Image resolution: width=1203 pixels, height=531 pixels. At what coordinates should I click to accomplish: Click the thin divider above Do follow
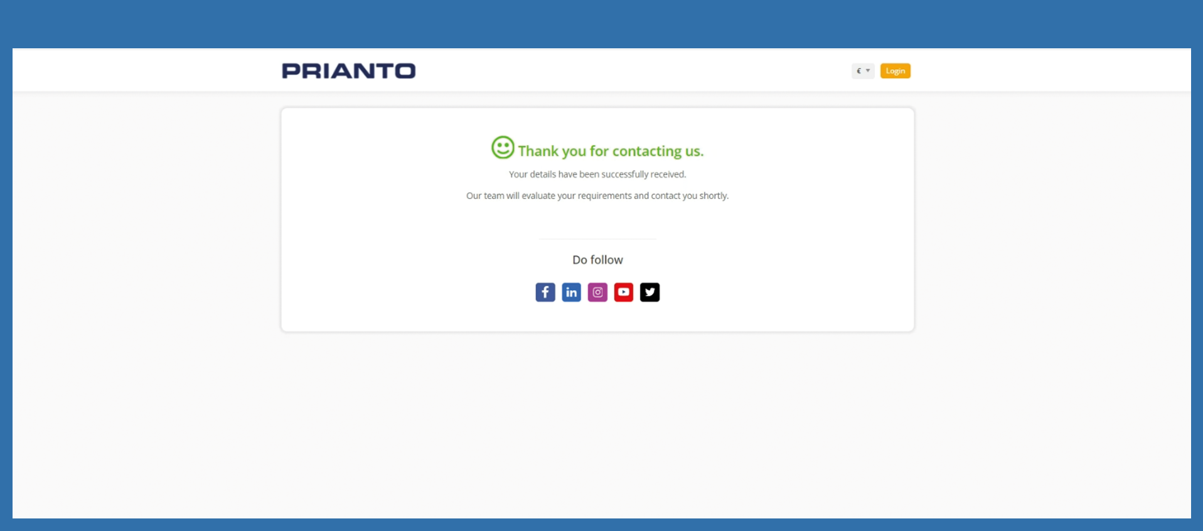[597, 239]
